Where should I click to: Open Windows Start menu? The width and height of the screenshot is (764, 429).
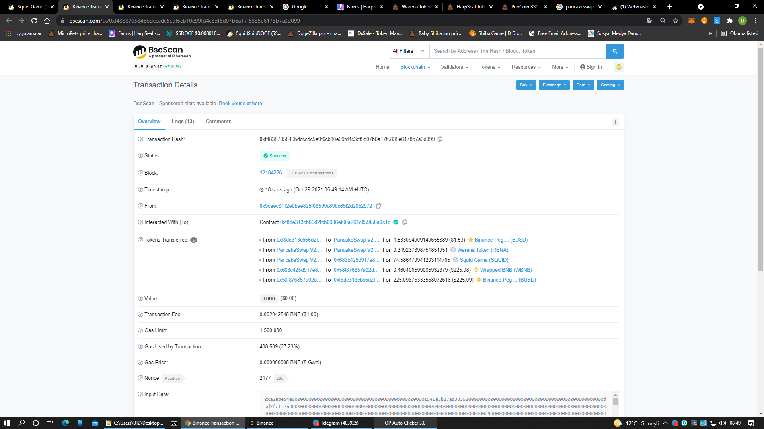(7, 423)
